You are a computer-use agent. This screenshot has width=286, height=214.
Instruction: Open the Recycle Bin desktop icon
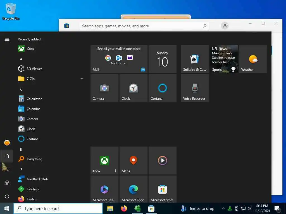tap(11, 11)
